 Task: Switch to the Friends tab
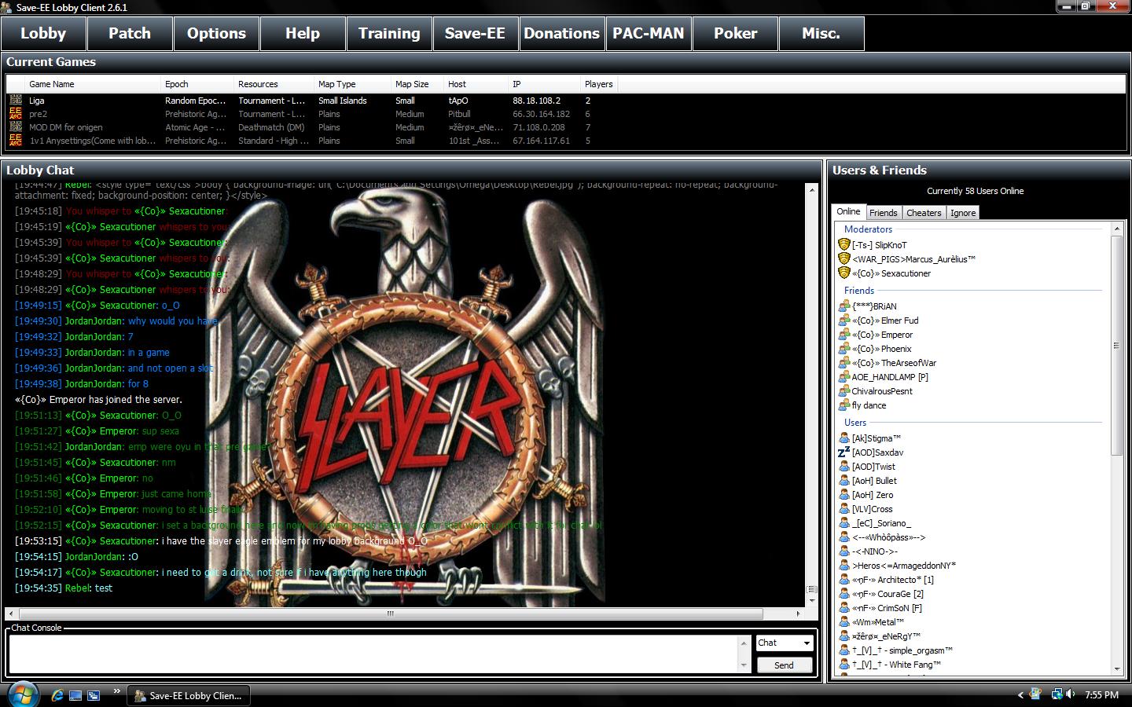883,213
